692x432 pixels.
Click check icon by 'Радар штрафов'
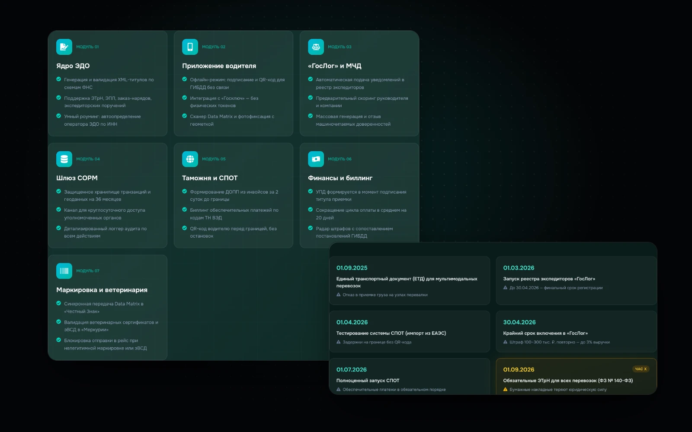click(310, 228)
